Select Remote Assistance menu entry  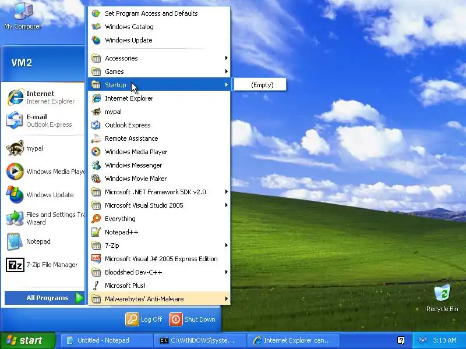click(159, 138)
